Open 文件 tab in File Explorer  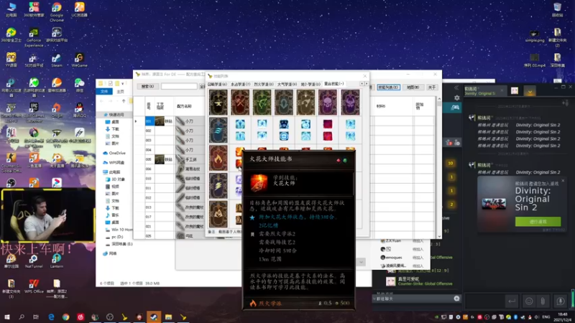click(104, 91)
